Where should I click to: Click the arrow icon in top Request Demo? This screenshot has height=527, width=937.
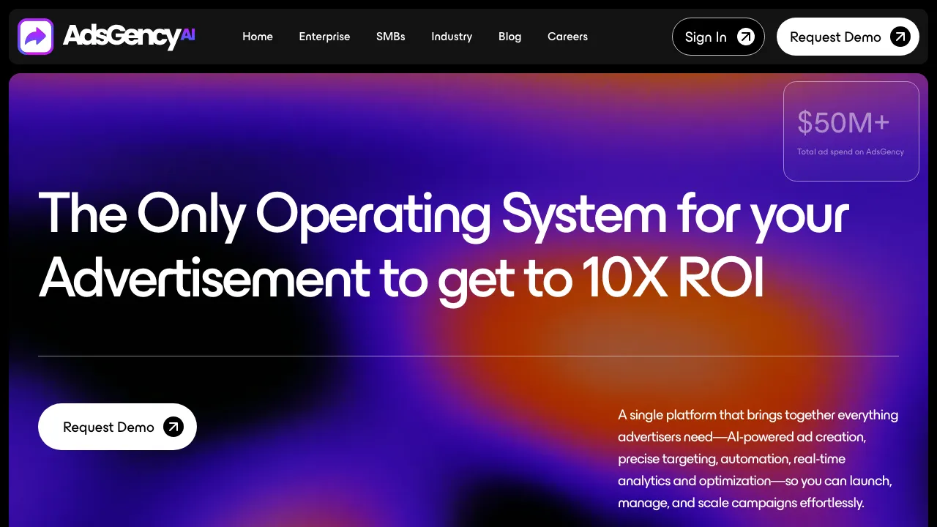[900, 36]
